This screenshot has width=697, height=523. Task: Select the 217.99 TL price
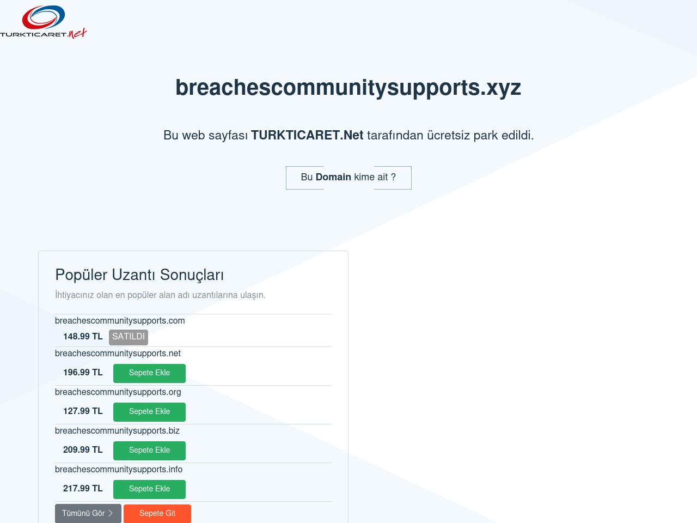point(83,489)
